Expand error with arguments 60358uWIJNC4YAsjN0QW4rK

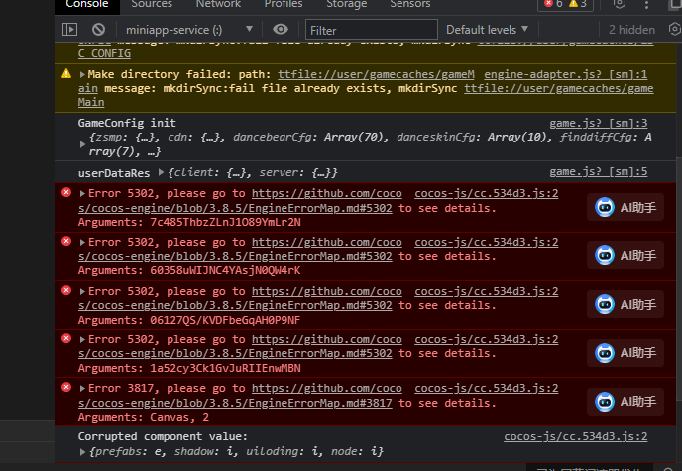82,243
